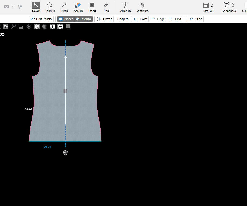Open the camera options dropdown arrow
This screenshot has width=247, height=206.
click(x=12, y=7)
